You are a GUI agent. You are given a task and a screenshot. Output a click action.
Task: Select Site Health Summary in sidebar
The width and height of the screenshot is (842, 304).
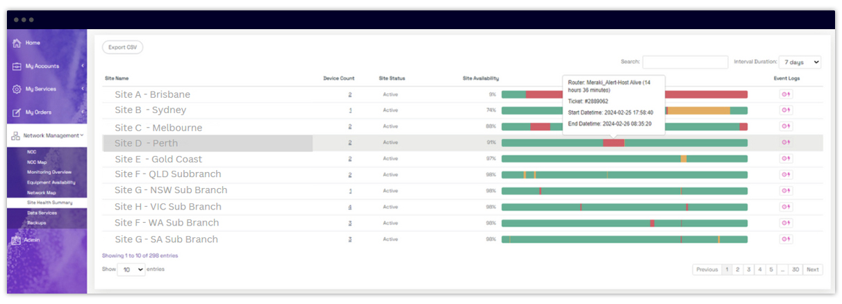[x=50, y=203]
